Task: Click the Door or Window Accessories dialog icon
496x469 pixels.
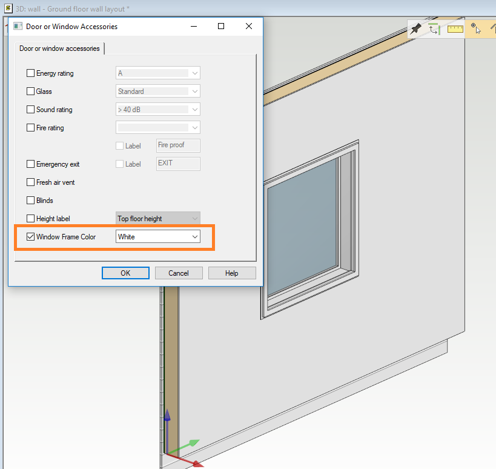Action: click(x=18, y=26)
